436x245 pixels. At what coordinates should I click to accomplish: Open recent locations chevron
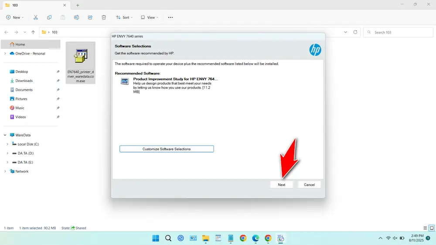(25, 32)
